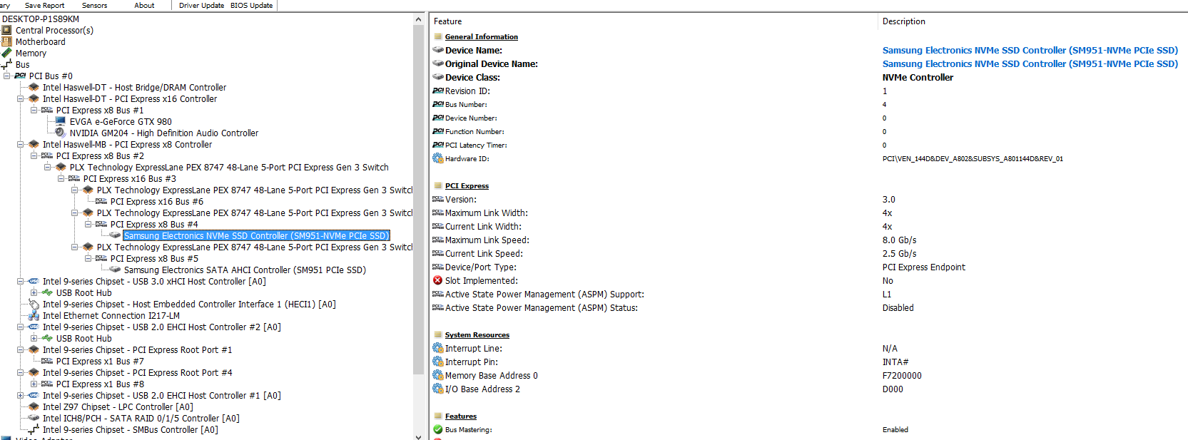Collapse the PCI Express Root Port #4 node
Image resolution: width=1188 pixels, height=440 pixels.
[x=21, y=373]
